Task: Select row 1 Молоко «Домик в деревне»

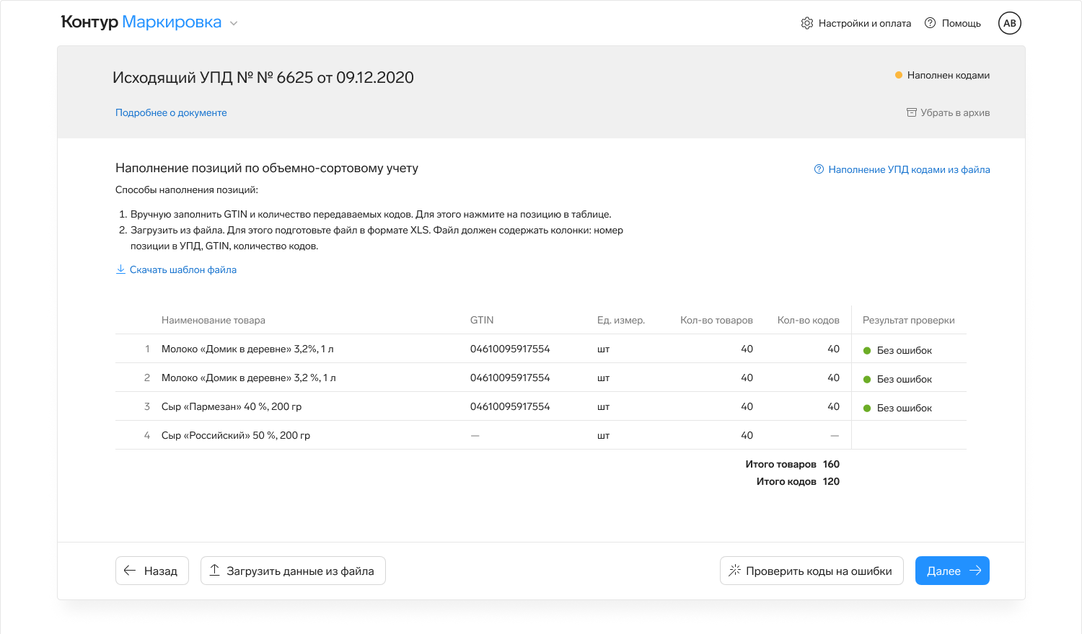Action: coord(247,349)
